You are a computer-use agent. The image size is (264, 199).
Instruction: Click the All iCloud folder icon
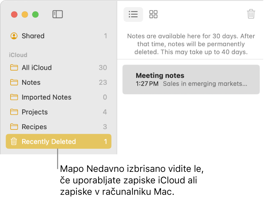click(x=14, y=68)
